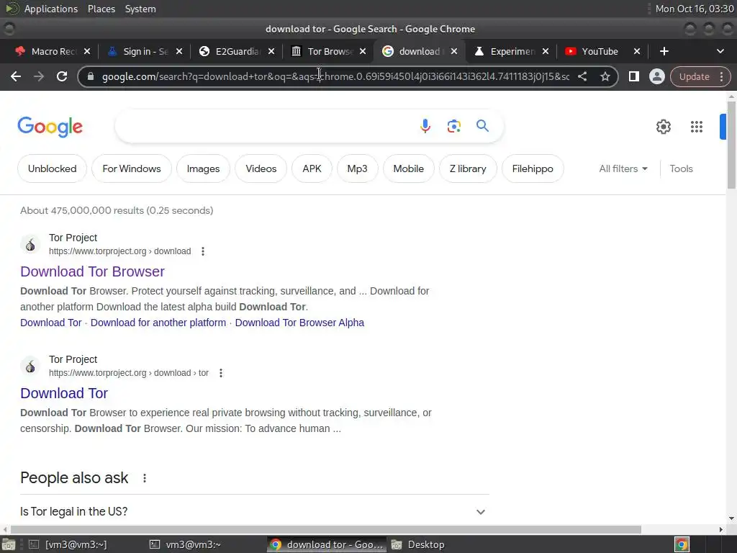Open the System menu
This screenshot has width=737, height=553.
click(x=140, y=9)
